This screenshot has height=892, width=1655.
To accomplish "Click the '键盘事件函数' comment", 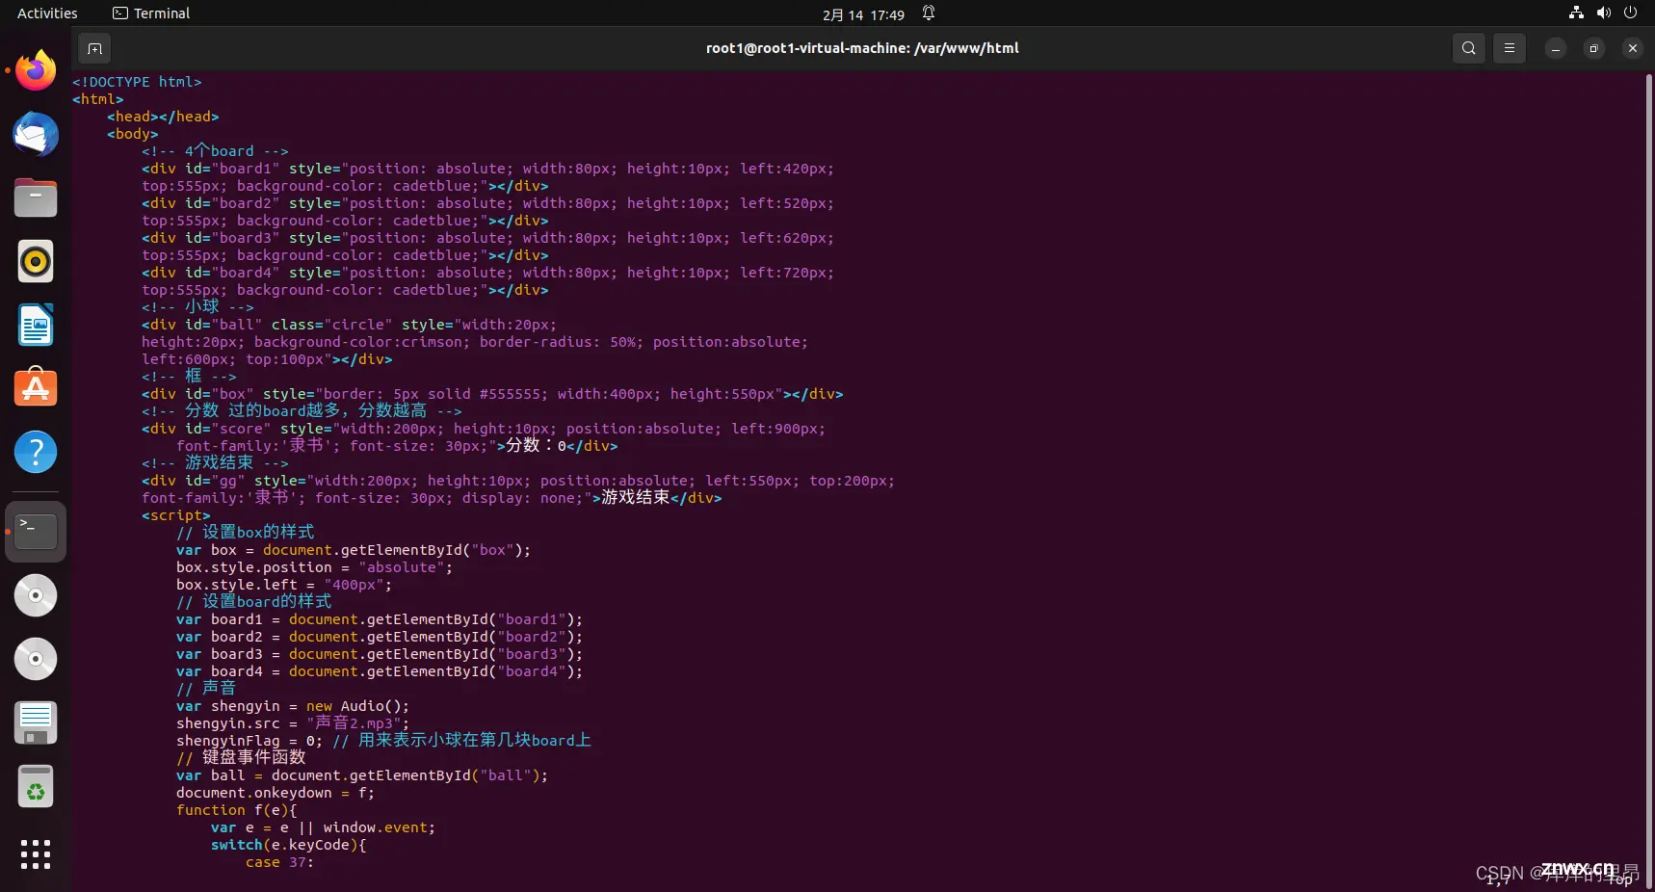I will 241,757.
